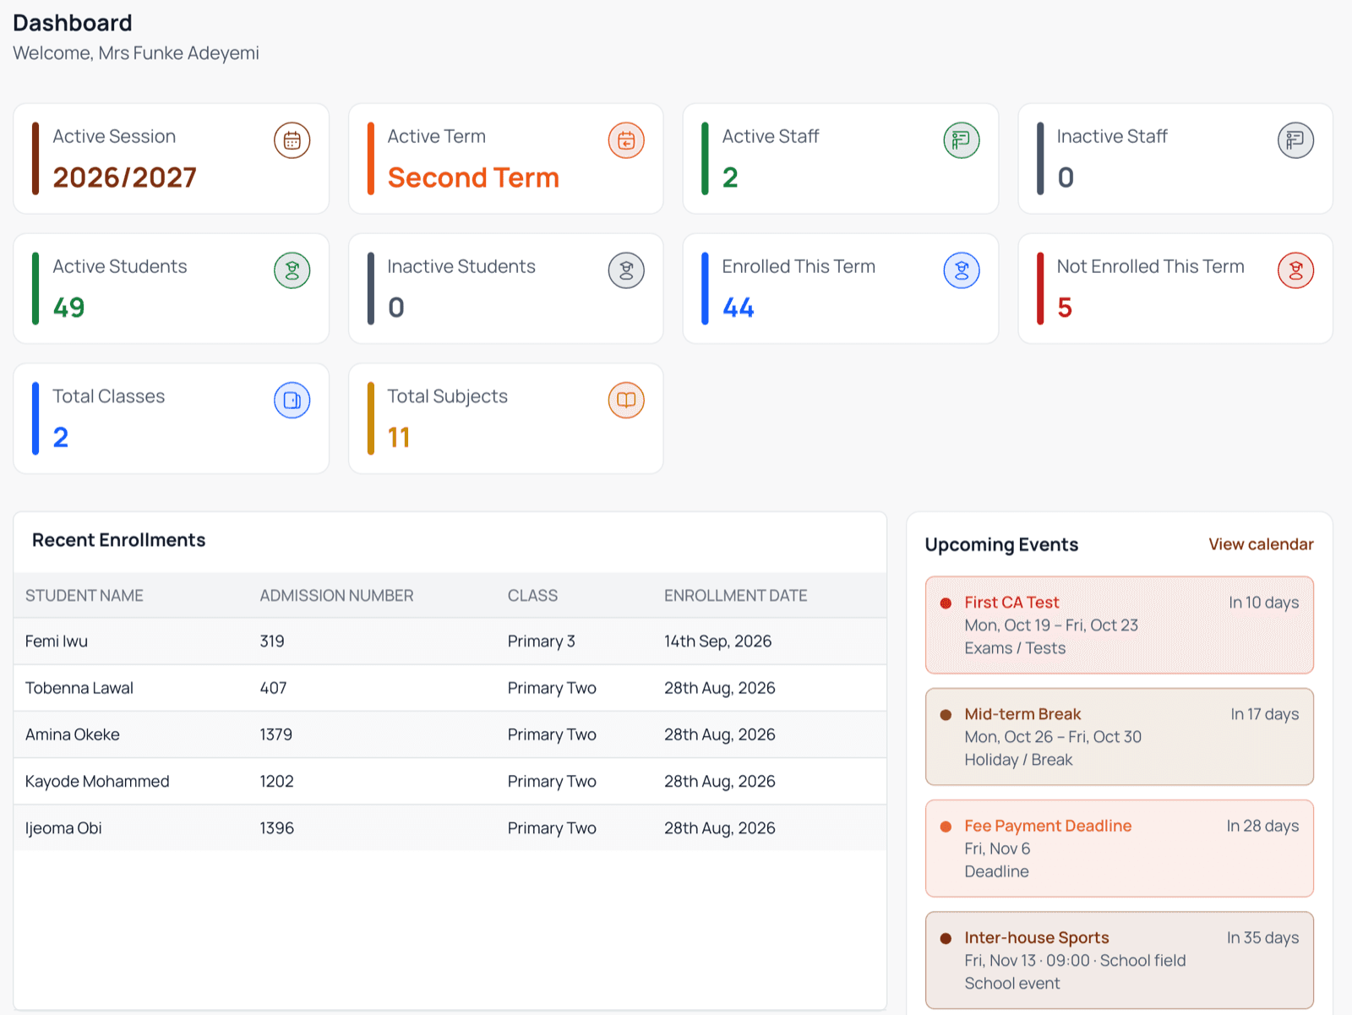Click the brown dot beside Mid-term Break

click(x=946, y=715)
